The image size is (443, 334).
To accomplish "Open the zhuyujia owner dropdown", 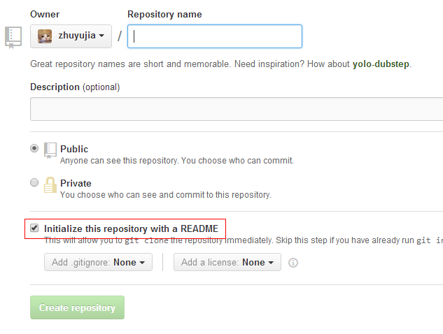I will click(71, 36).
